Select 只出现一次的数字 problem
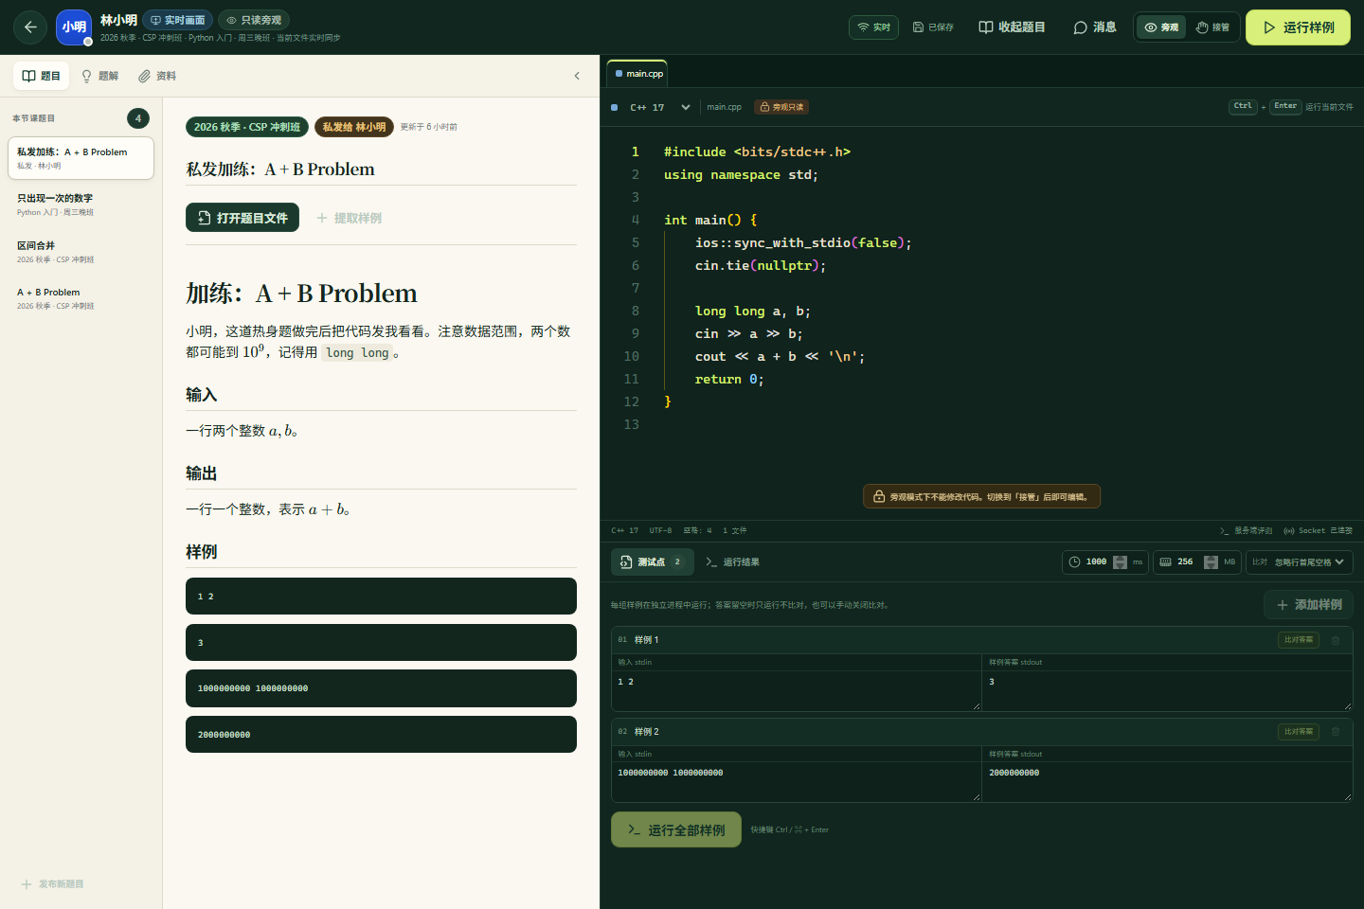This screenshot has width=1364, height=909. [81, 205]
